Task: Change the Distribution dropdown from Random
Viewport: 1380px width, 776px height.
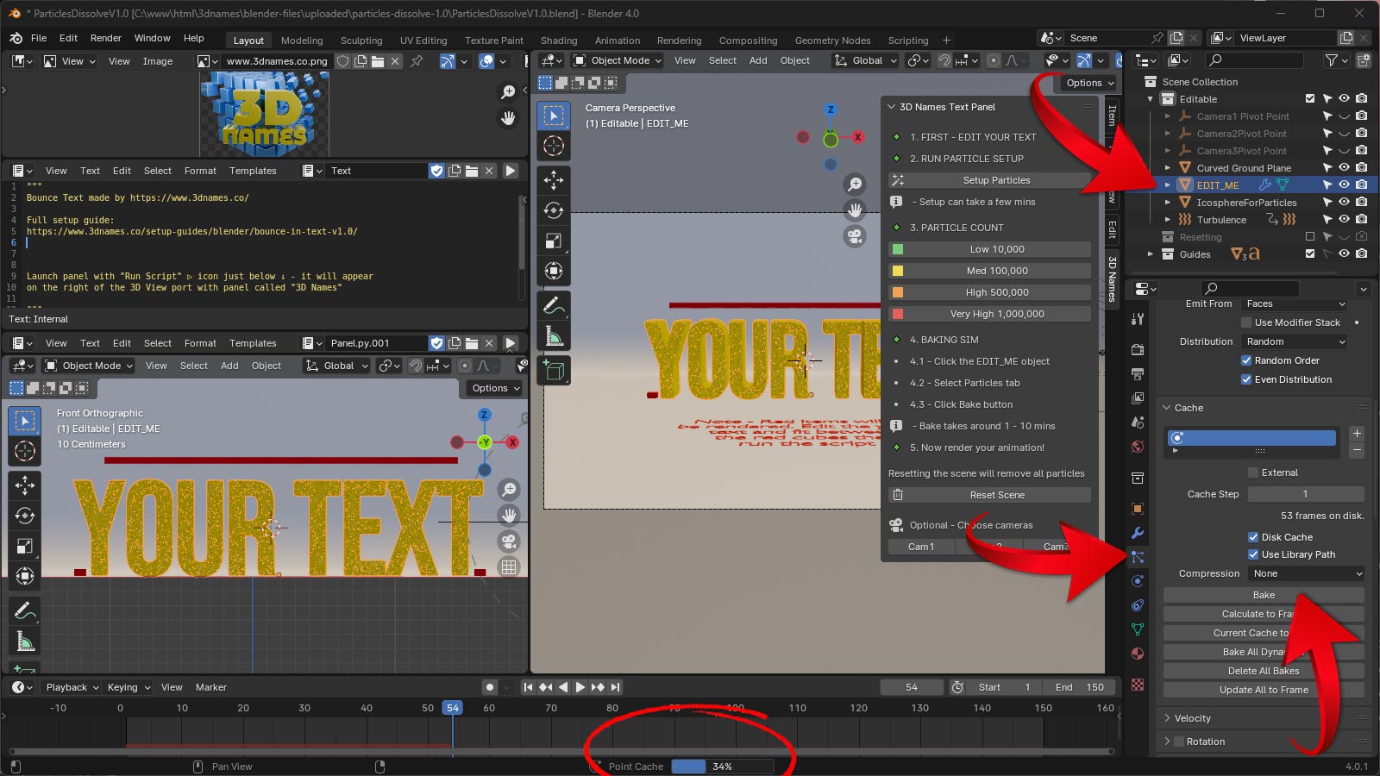Action: click(x=1293, y=341)
